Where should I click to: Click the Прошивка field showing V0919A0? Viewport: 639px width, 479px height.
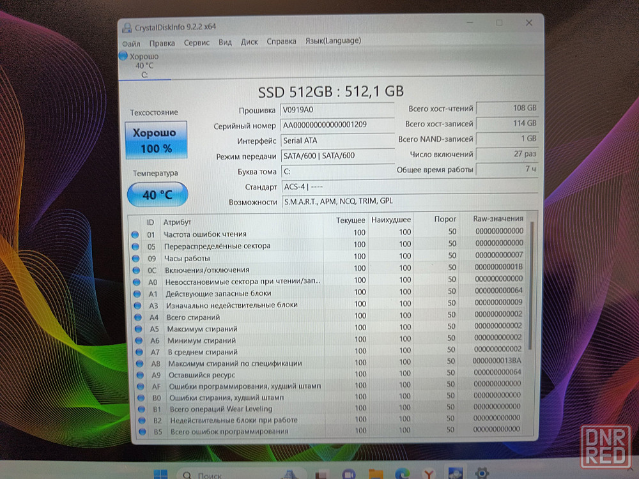pos(337,110)
